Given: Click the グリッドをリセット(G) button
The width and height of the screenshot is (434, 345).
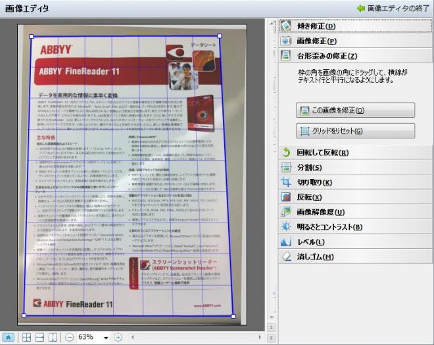Looking at the screenshot, I should click(355, 131).
